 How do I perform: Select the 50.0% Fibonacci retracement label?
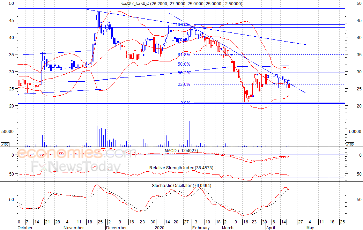[x=184, y=64]
